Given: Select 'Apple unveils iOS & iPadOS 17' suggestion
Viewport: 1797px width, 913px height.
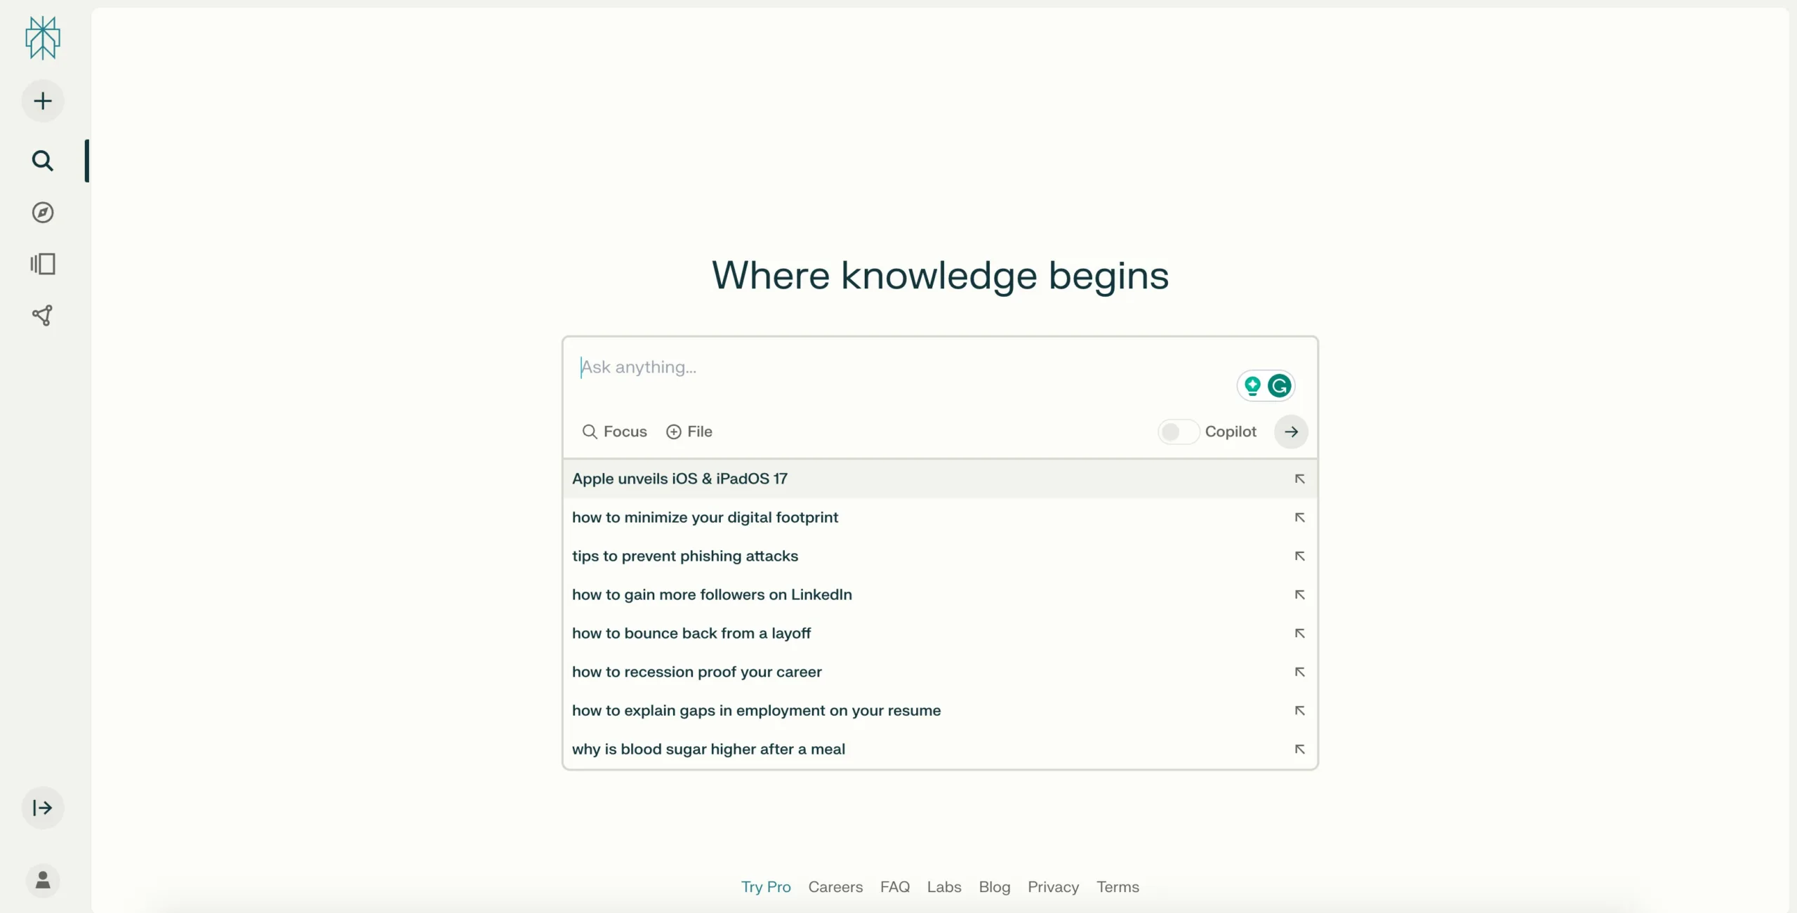Looking at the screenshot, I should (x=940, y=479).
